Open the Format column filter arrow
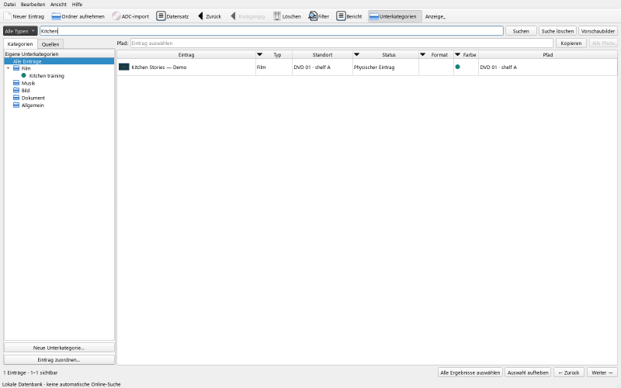The image size is (621, 388). [x=422, y=54]
